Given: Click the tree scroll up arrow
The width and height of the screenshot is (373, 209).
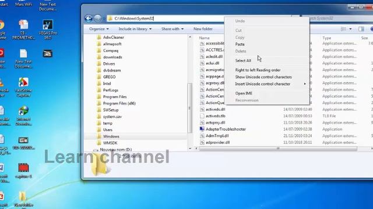Looking at the screenshot, I should point(190,37).
